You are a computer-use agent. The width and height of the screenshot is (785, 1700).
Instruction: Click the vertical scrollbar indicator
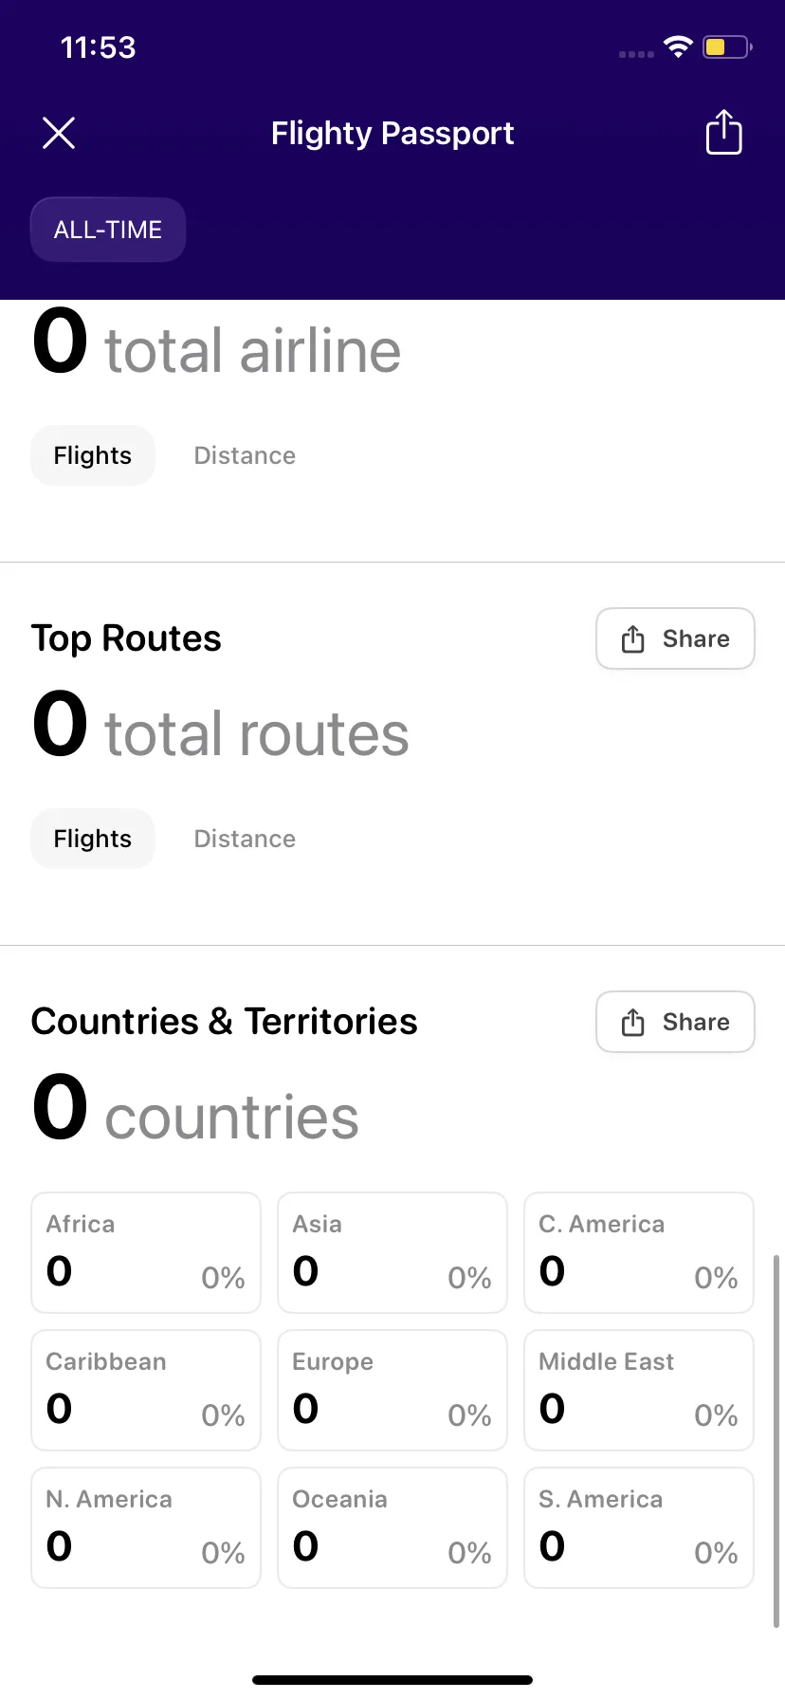pos(776,1441)
